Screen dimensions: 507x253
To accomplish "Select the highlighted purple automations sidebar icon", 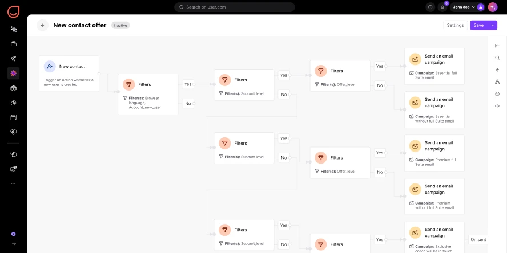I will 13,74.
